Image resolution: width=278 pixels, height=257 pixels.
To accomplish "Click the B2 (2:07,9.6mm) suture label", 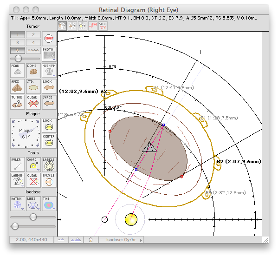I will tap(239, 162).
